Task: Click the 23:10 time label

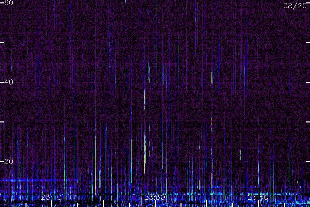Action: [x=51, y=197]
